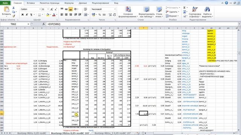The image size is (241, 135).
Task: Open the Clear eraser options
Action: click(185, 16)
